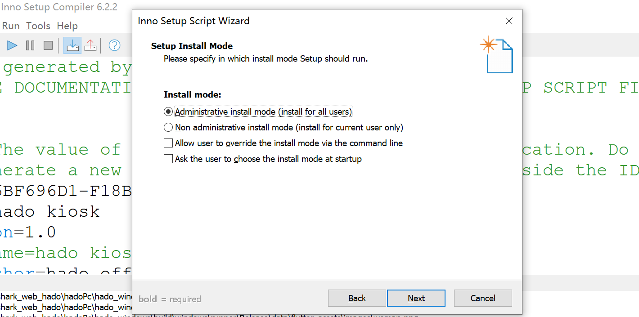Click the Pause debugger icon
This screenshot has height=317, width=639.
click(30, 45)
